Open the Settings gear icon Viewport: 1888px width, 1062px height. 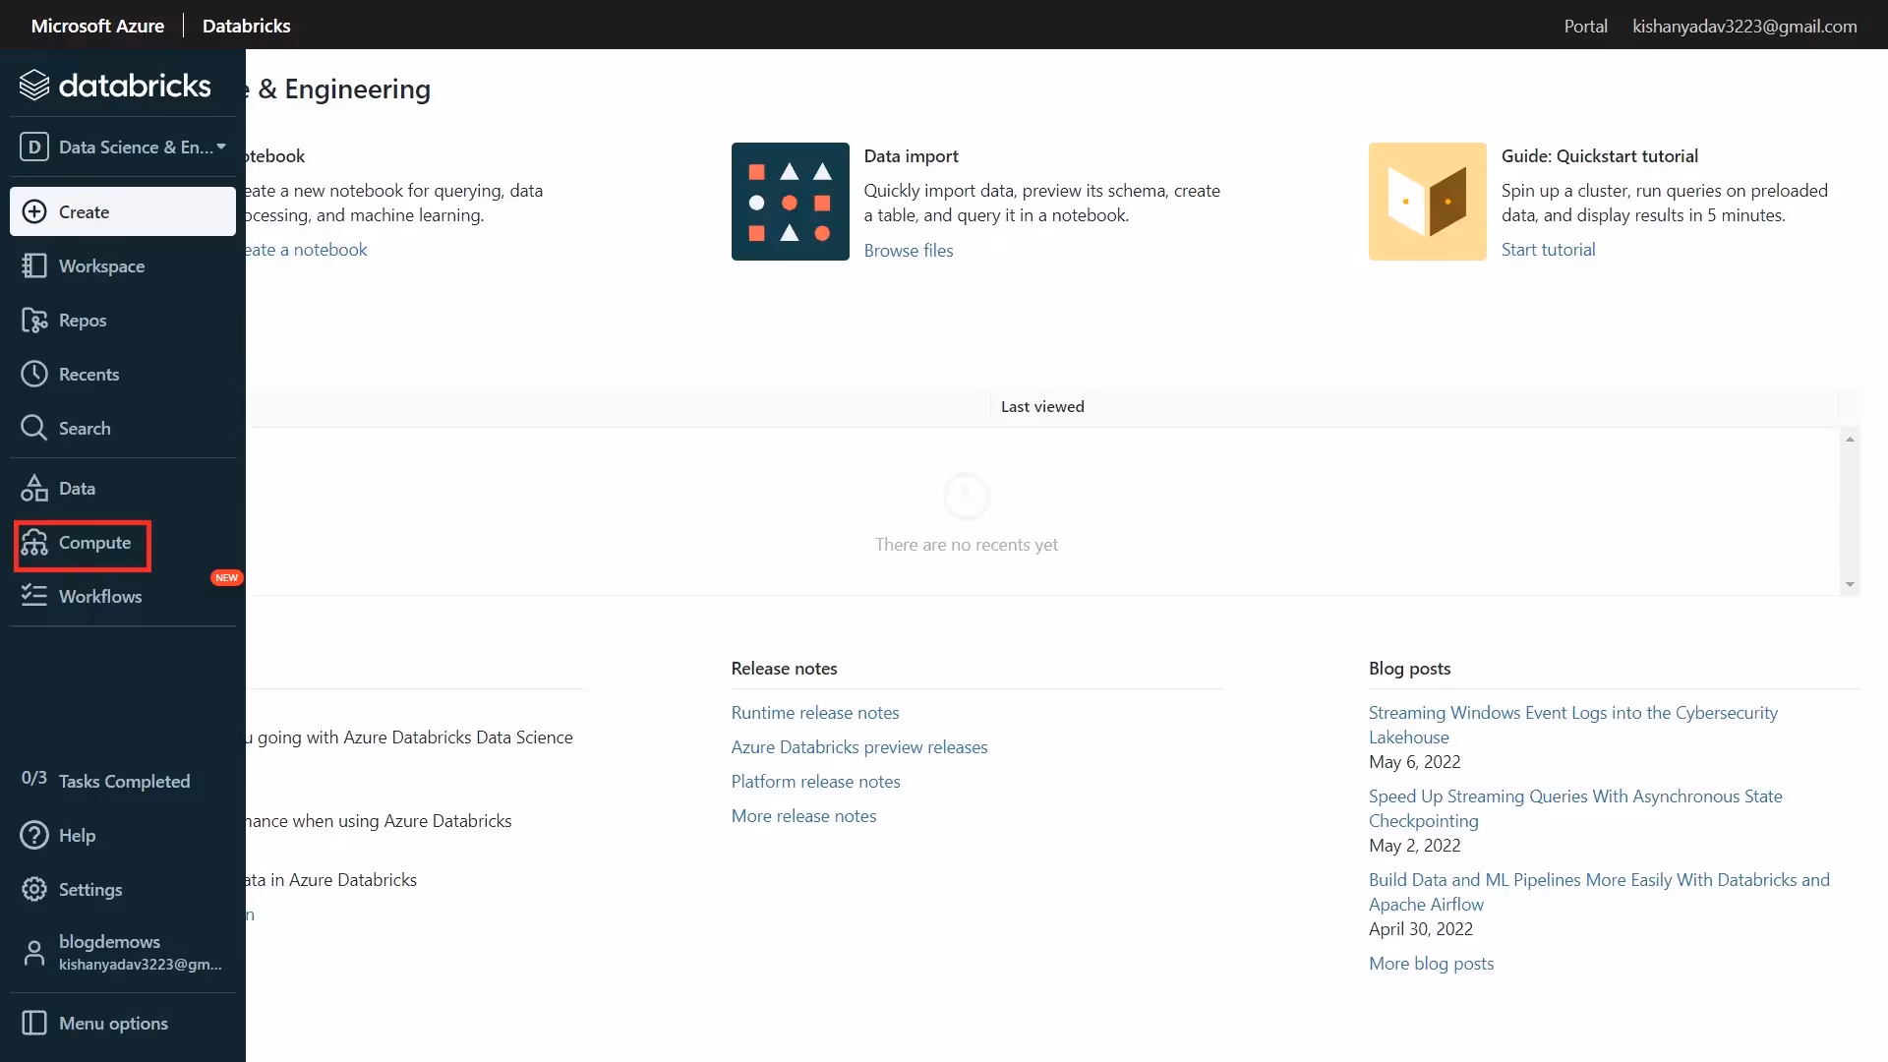[34, 889]
